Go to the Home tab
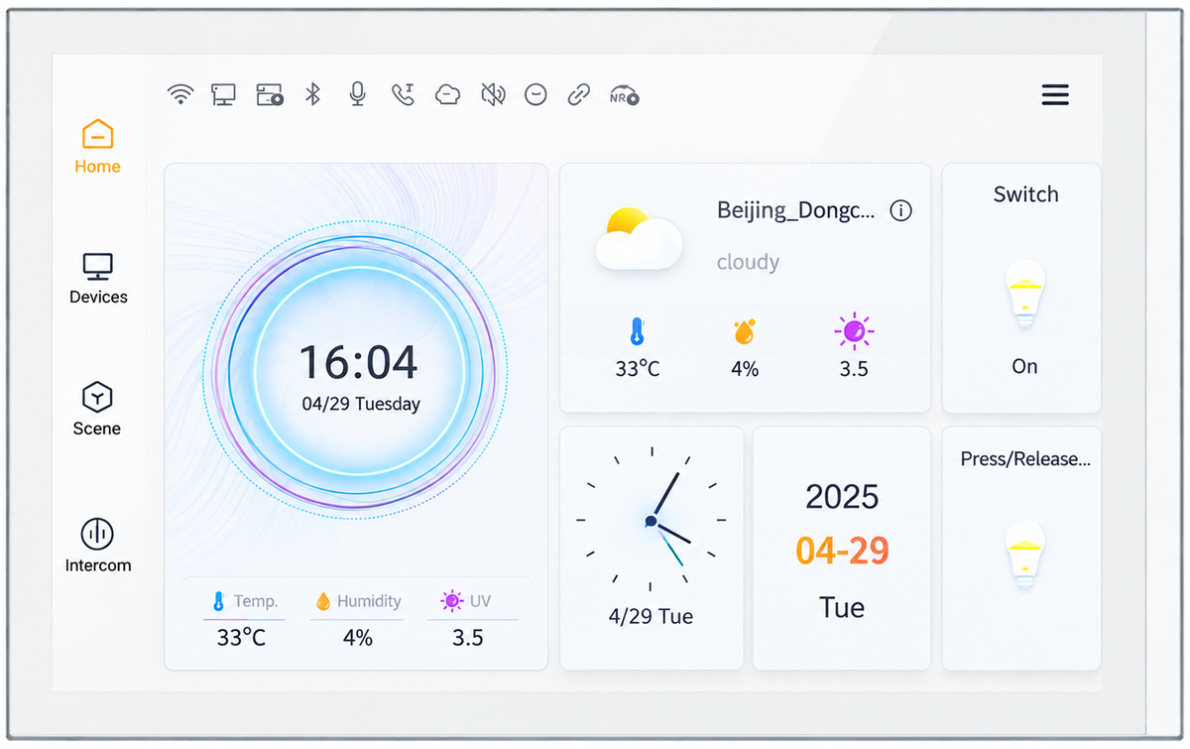Image resolution: width=1190 pixels, height=749 pixels. [97, 147]
